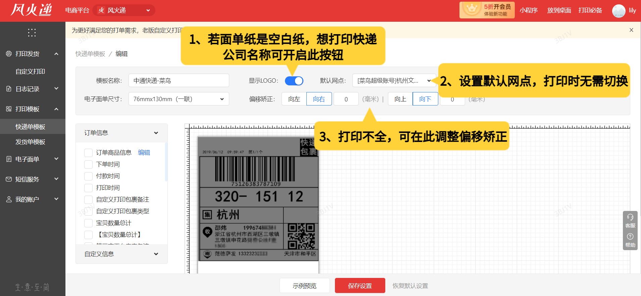The image size is (641, 296).
Task: Select 向左 offset direction
Action: 294,99
